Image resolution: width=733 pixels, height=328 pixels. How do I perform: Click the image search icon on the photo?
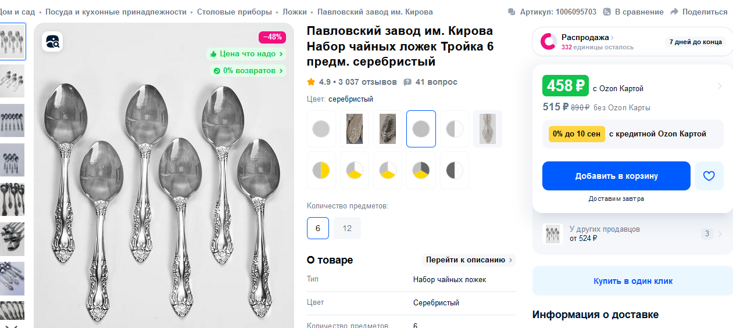52,41
